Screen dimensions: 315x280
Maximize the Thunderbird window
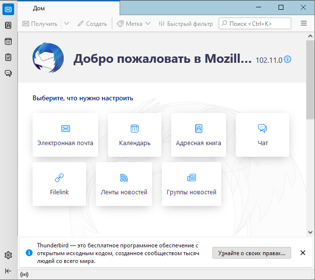(281, 7)
